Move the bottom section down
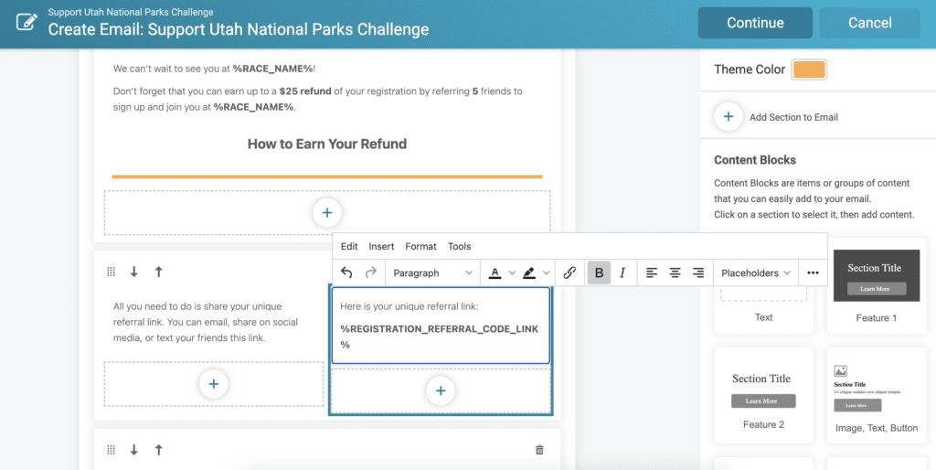 click(x=133, y=450)
